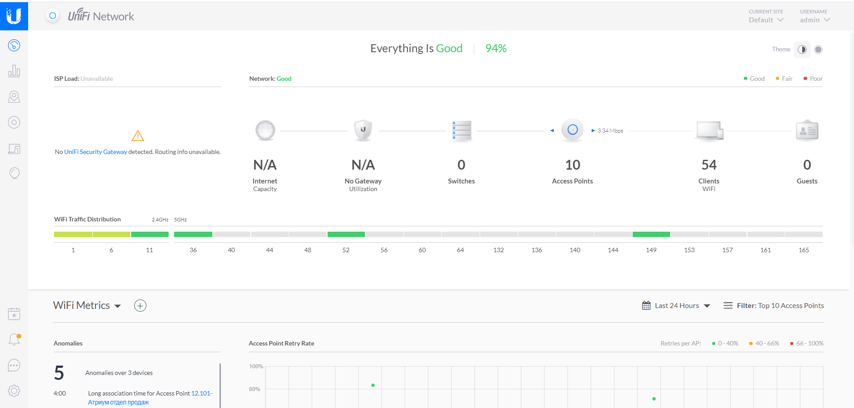Select the Gateway shield icon
The height and width of the screenshot is (408, 854).
[363, 130]
